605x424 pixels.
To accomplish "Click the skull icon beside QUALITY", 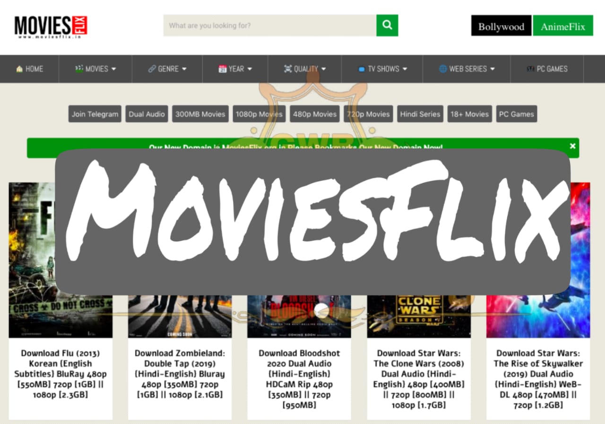I will (288, 69).
